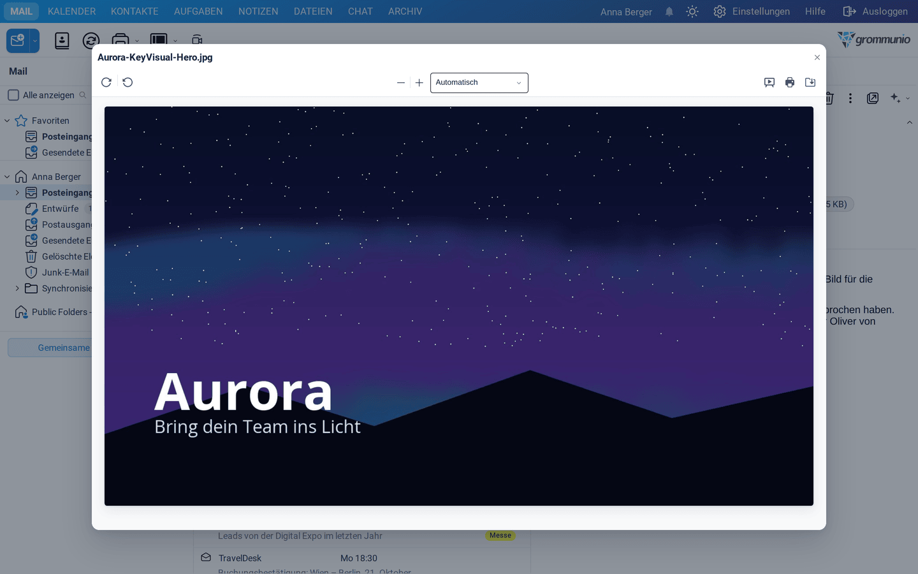Switch to the KONTAKTE tab
Image resolution: width=918 pixels, height=574 pixels.
point(135,11)
